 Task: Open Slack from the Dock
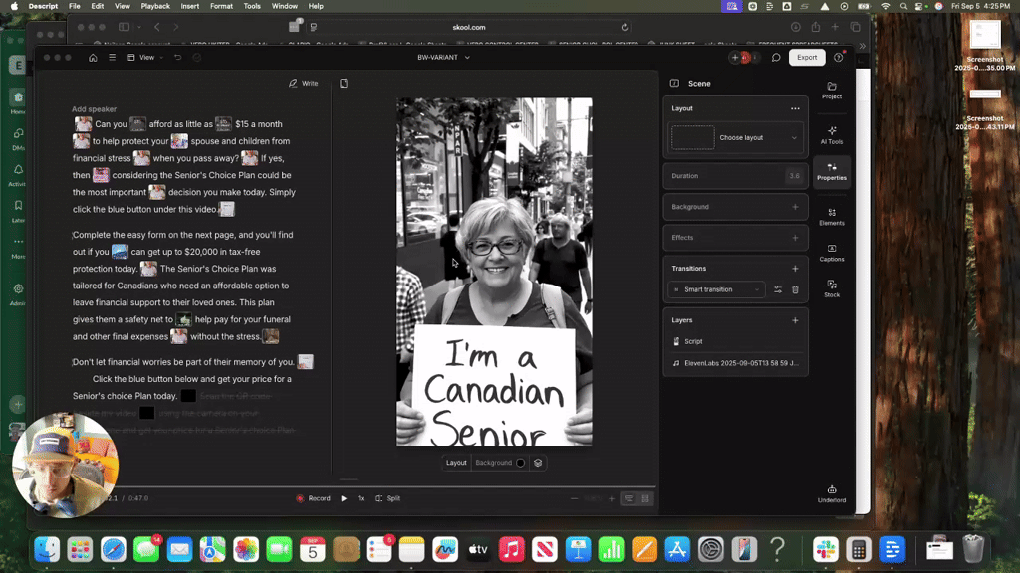(826, 549)
